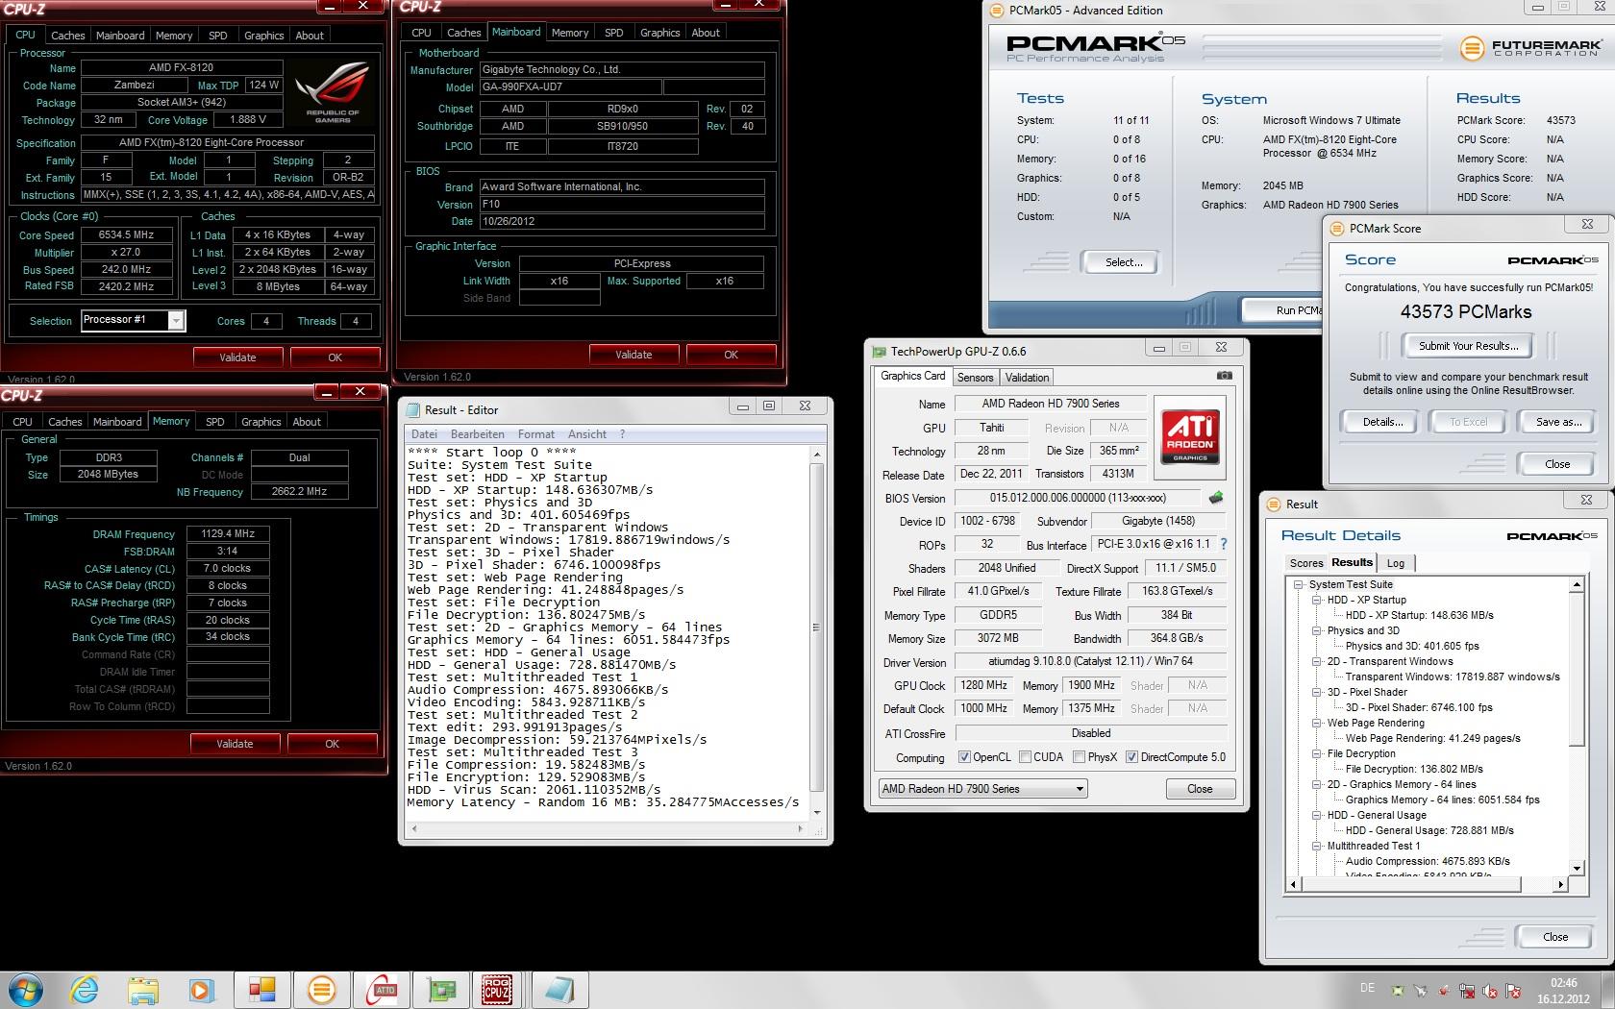This screenshot has width=1615, height=1009.
Task: Collapse 3D - Pixel Shader tree node
Action: pos(1317,692)
